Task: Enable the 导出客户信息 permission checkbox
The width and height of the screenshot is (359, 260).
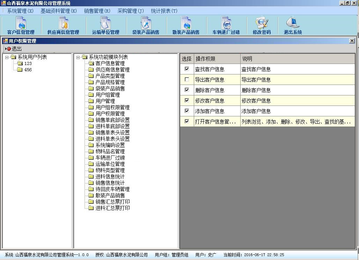Action: pyautogui.click(x=187, y=80)
